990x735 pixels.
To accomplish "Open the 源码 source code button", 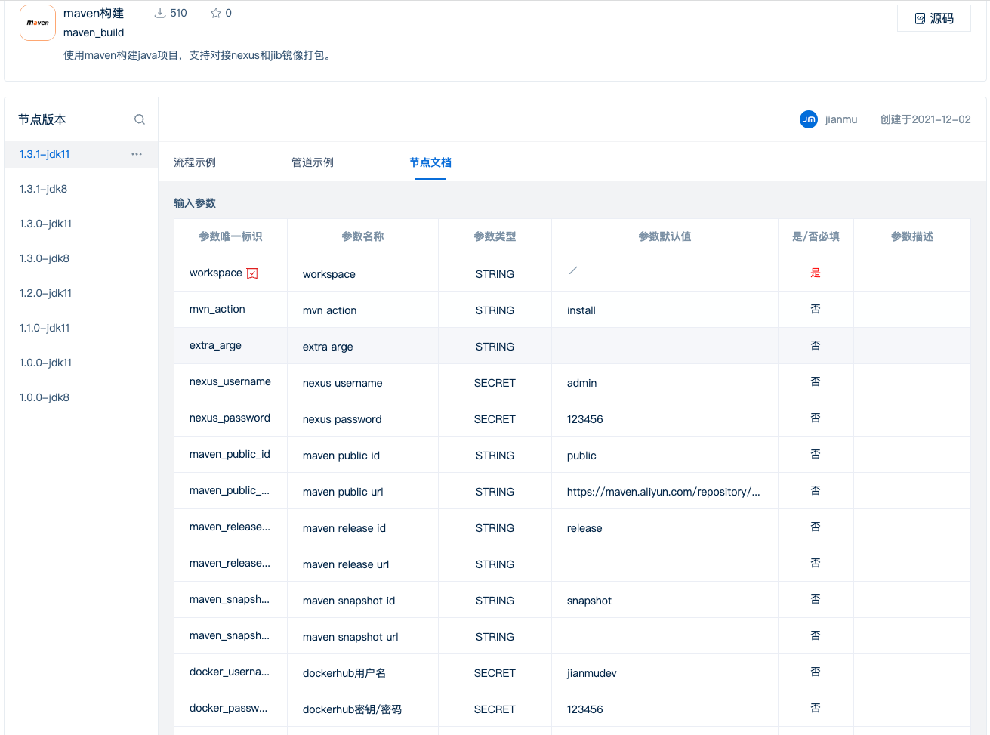I will click(x=933, y=18).
